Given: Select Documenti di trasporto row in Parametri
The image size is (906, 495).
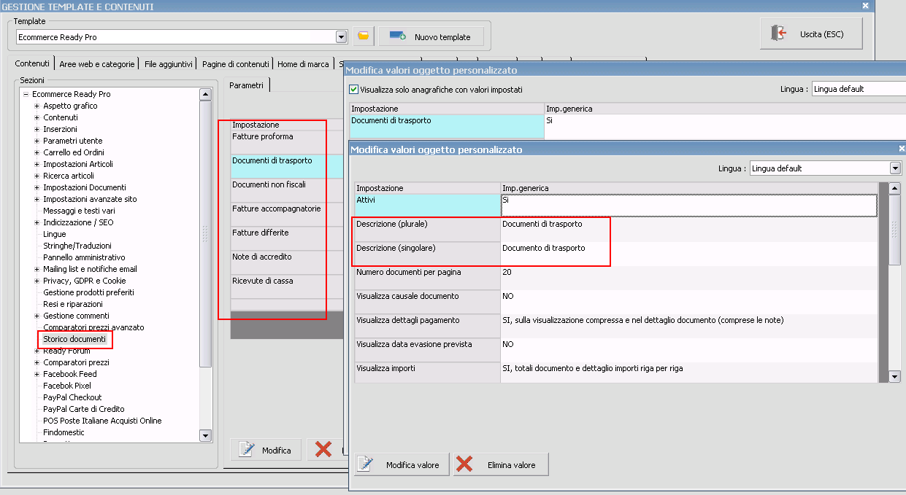Looking at the screenshot, I should tap(287, 166).
